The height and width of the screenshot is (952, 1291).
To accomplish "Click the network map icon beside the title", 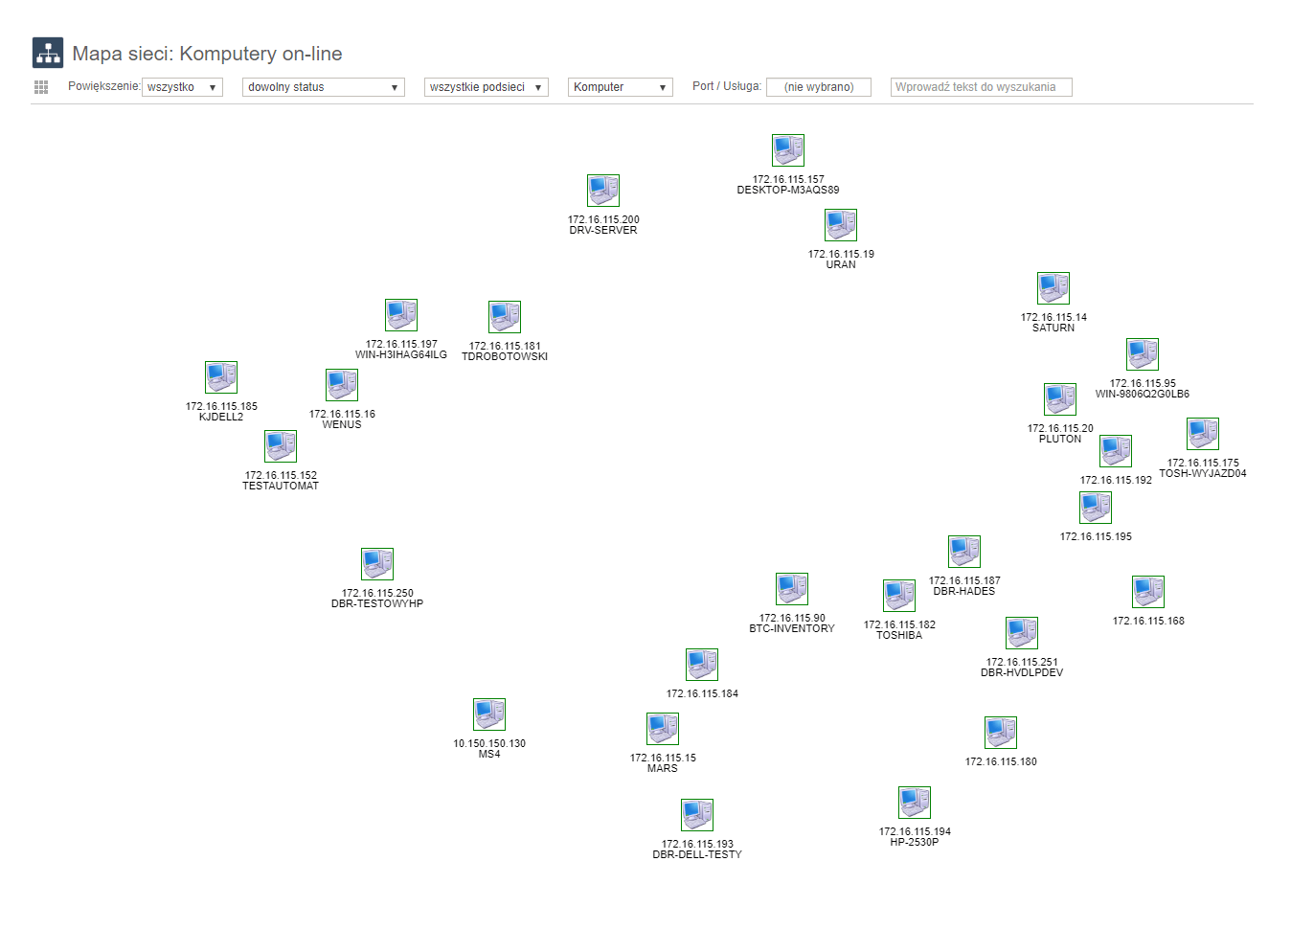I will [48, 53].
